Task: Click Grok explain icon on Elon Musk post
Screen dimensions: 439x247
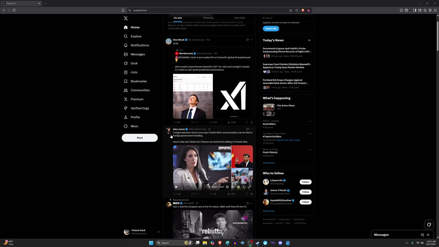Action: [x=247, y=40]
